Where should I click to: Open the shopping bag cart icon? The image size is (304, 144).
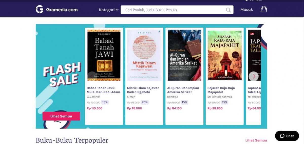(264, 9)
